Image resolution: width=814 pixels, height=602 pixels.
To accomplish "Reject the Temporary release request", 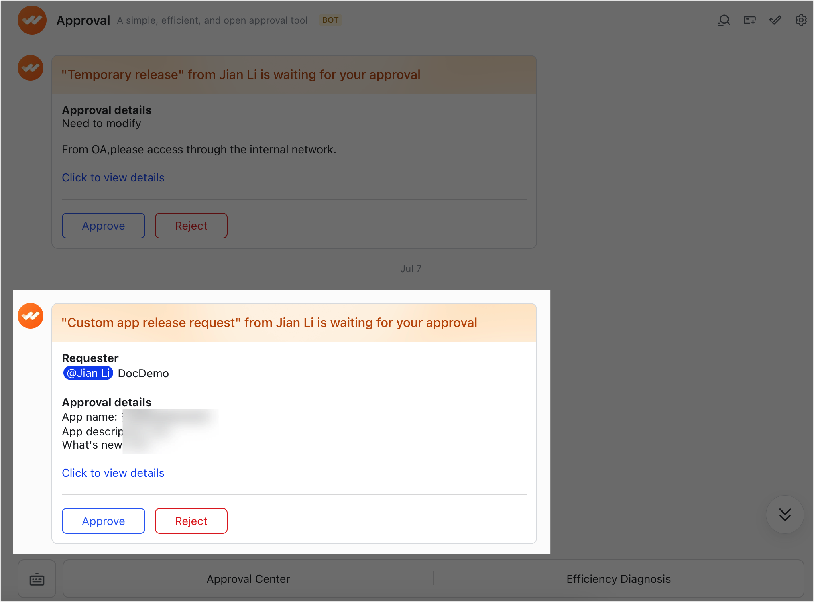I will [191, 226].
